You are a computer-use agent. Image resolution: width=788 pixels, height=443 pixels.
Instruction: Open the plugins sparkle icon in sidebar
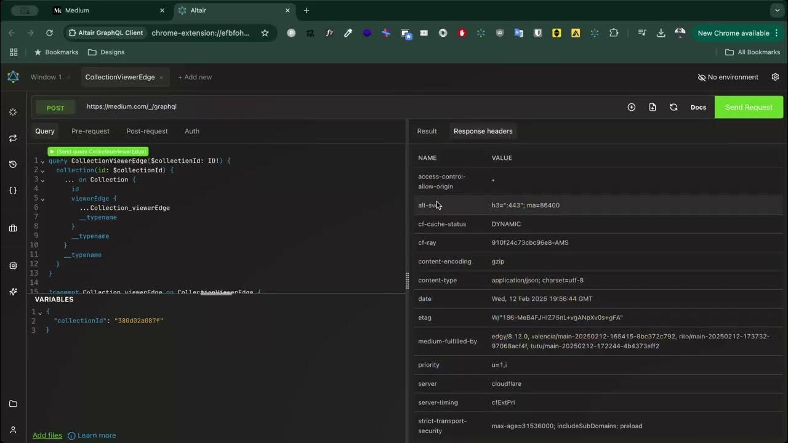click(x=13, y=292)
